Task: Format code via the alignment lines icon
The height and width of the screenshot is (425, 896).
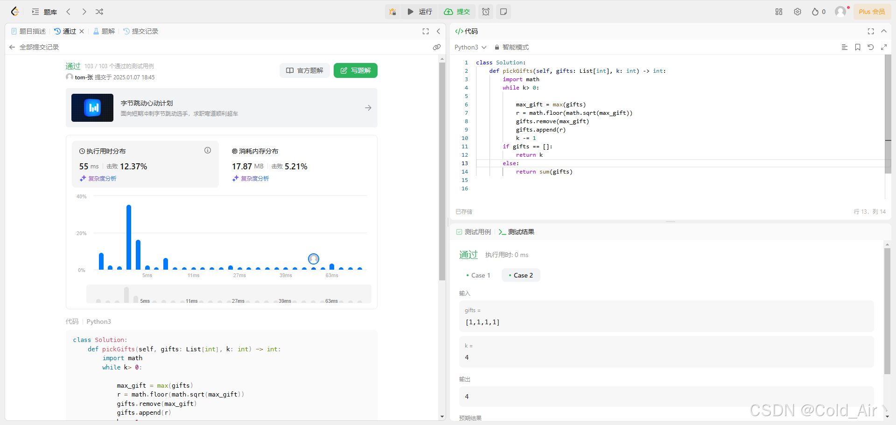Action: 844,47
